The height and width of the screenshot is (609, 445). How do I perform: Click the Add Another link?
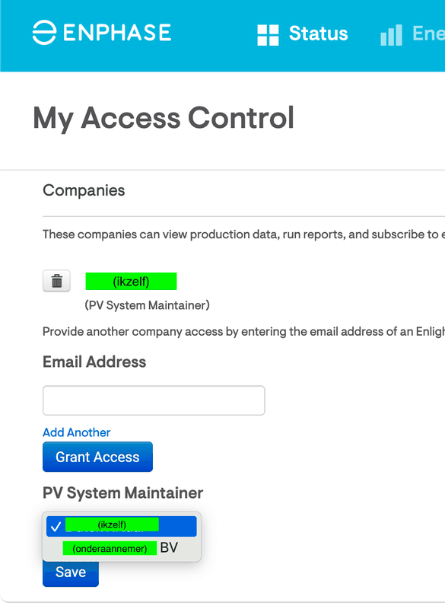76,432
